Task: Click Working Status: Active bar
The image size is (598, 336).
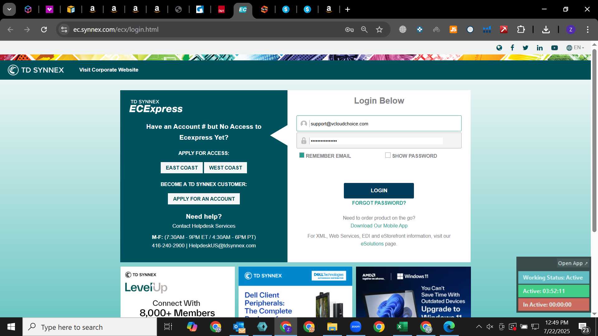Action: click(553, 278)
